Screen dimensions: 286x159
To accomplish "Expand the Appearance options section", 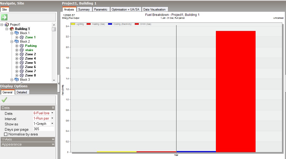I will 28,144.
